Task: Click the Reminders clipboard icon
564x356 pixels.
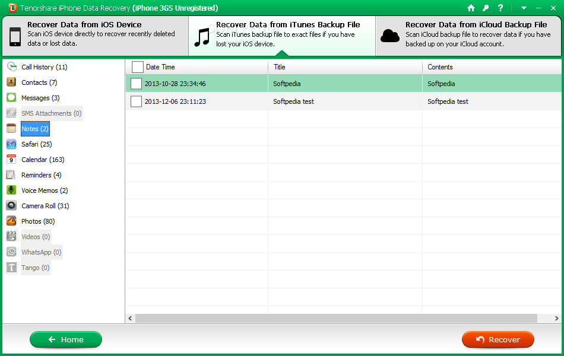Action: (x=11, y=175)
